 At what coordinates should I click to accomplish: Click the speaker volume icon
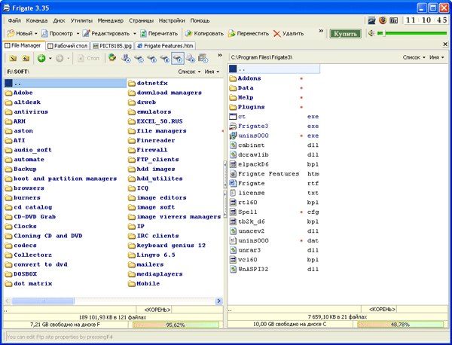tap(369, 34)
